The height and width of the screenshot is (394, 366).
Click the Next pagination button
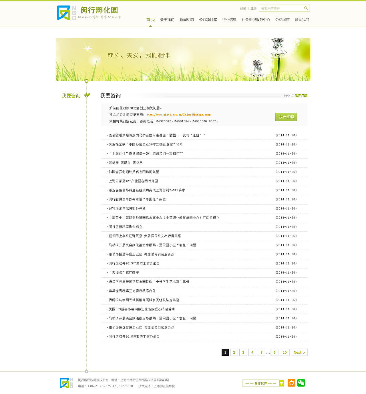pyautogui.click(x=299, y=353)
